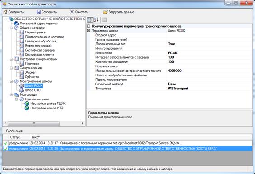Click the Очистить toolbar button

pyautogui.click(x=79, y=12)
